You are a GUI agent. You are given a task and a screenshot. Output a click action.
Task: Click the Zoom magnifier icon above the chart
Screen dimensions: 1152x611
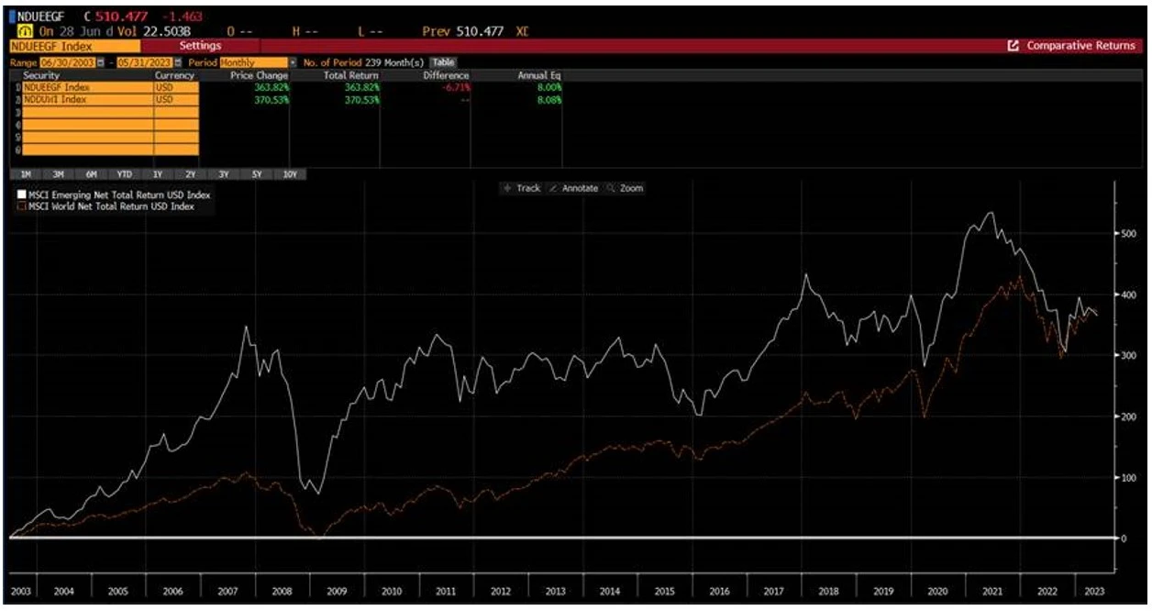click(x=611, y=188)
